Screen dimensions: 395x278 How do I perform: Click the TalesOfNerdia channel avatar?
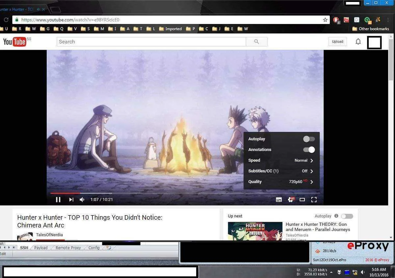click(25, 236)
